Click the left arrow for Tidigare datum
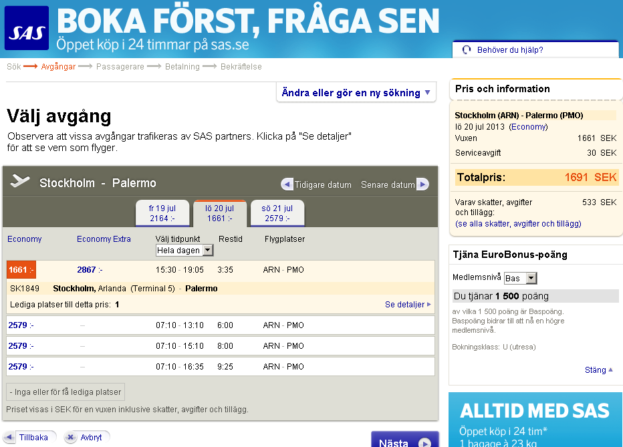Viewport: 623px width, 447px height. coord(287,184)
